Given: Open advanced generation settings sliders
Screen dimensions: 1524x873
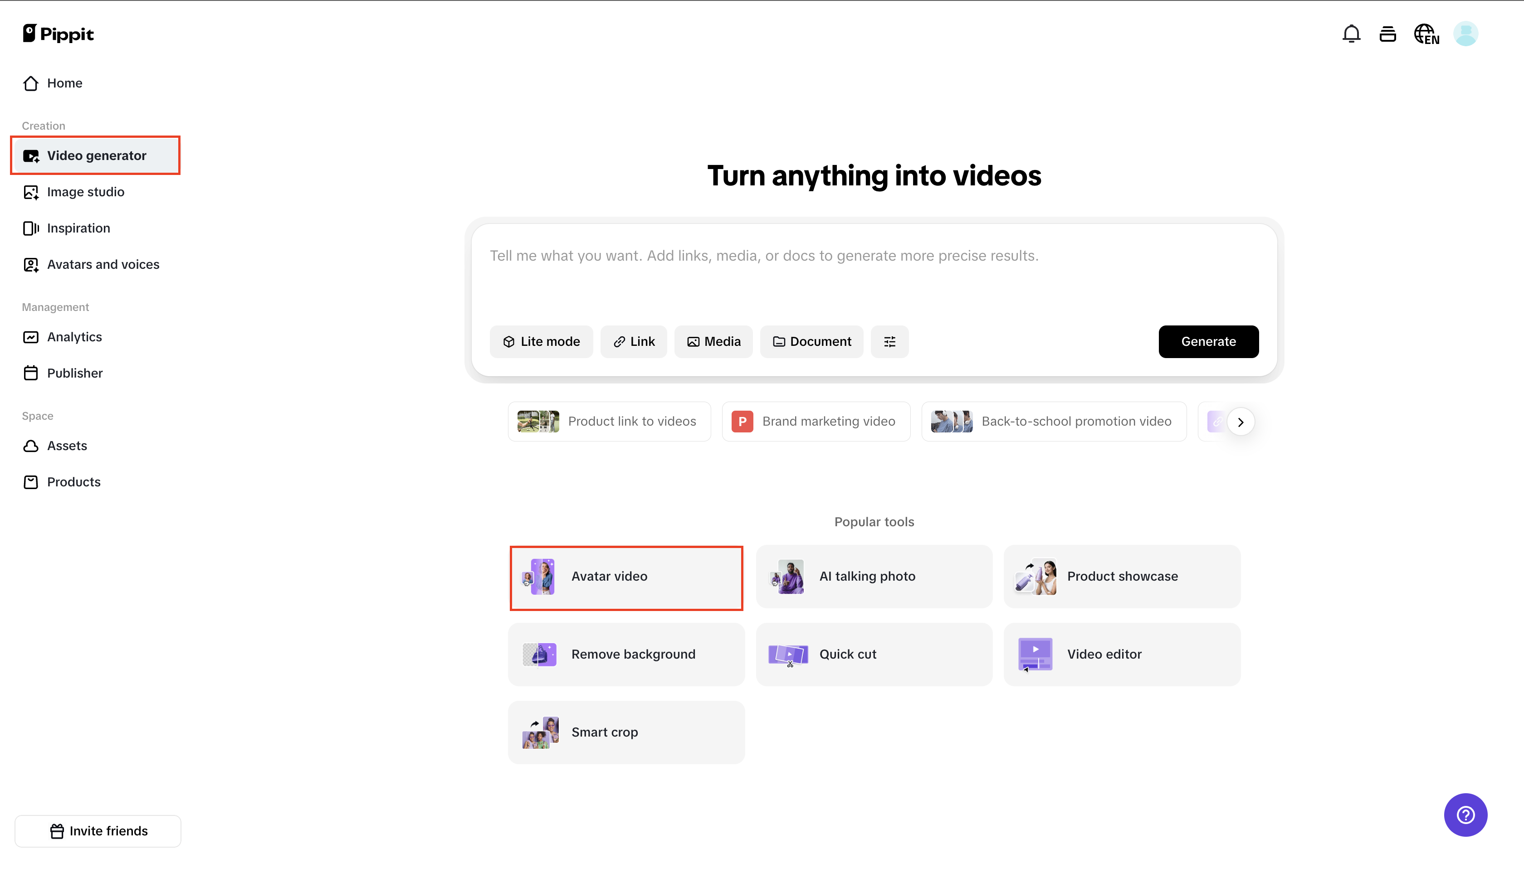Looking at the screenshot, I should tap(890, 341).
